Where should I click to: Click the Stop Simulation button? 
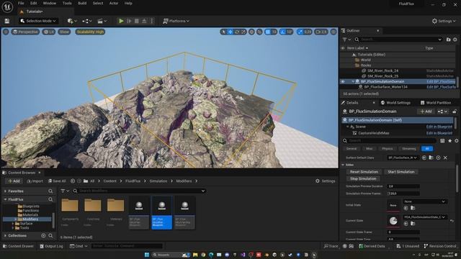tap(363, 178)
